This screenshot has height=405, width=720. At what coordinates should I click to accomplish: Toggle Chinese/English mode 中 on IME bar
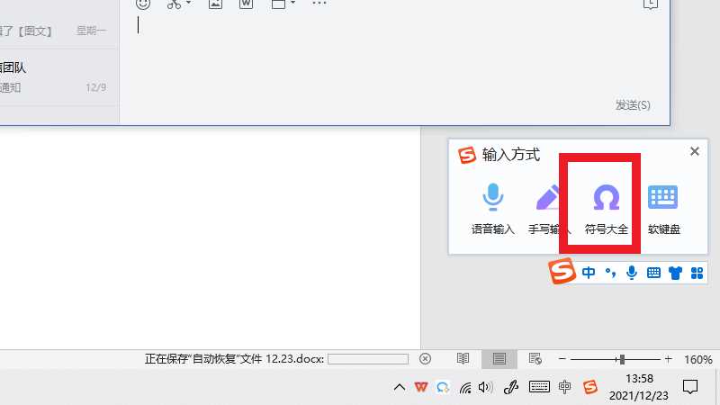pos(589,273)
